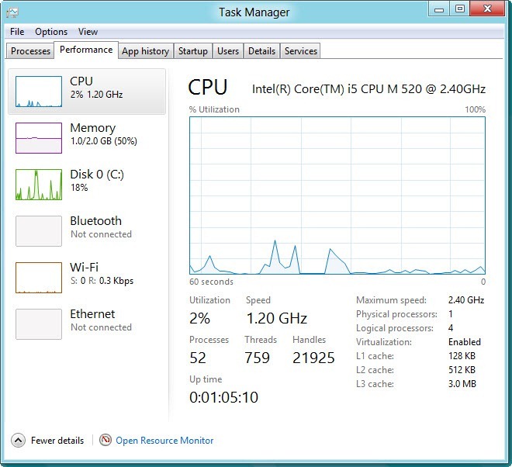This screenshot has width=512, height=467.
Task: Click the Task Manager title bar icon
Action: [12, 12]
